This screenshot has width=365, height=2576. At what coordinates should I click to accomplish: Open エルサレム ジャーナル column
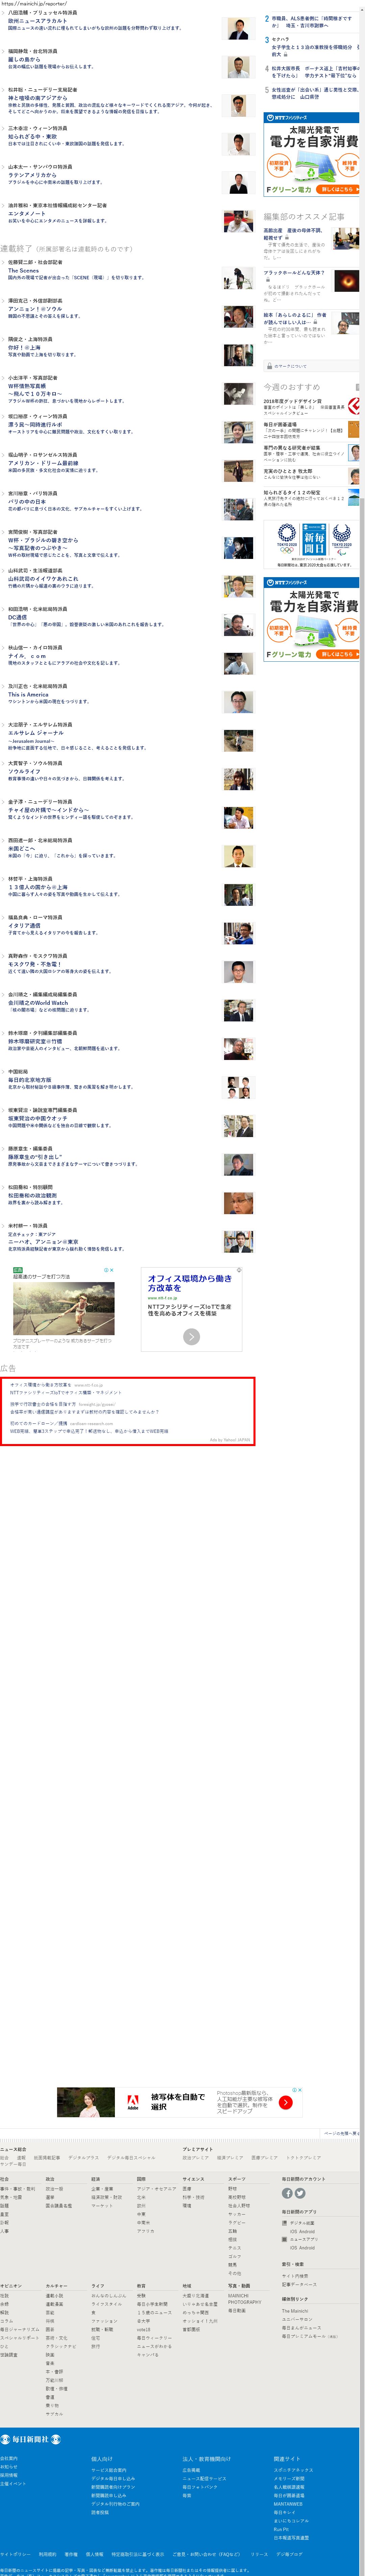tap(36, 733)
